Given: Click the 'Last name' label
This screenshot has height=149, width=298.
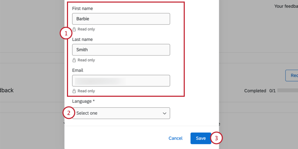Looking at the screenshot, I should [82, 39].
